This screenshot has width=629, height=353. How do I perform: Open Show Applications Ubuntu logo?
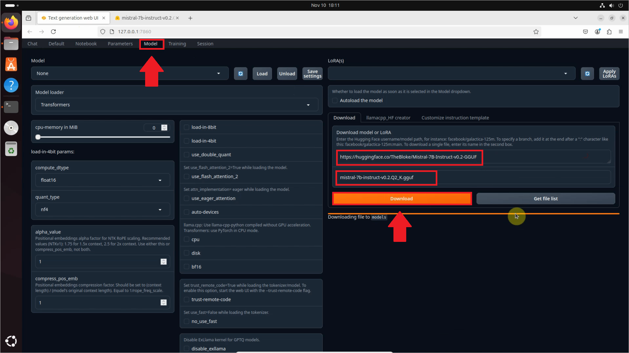(11, 341)
